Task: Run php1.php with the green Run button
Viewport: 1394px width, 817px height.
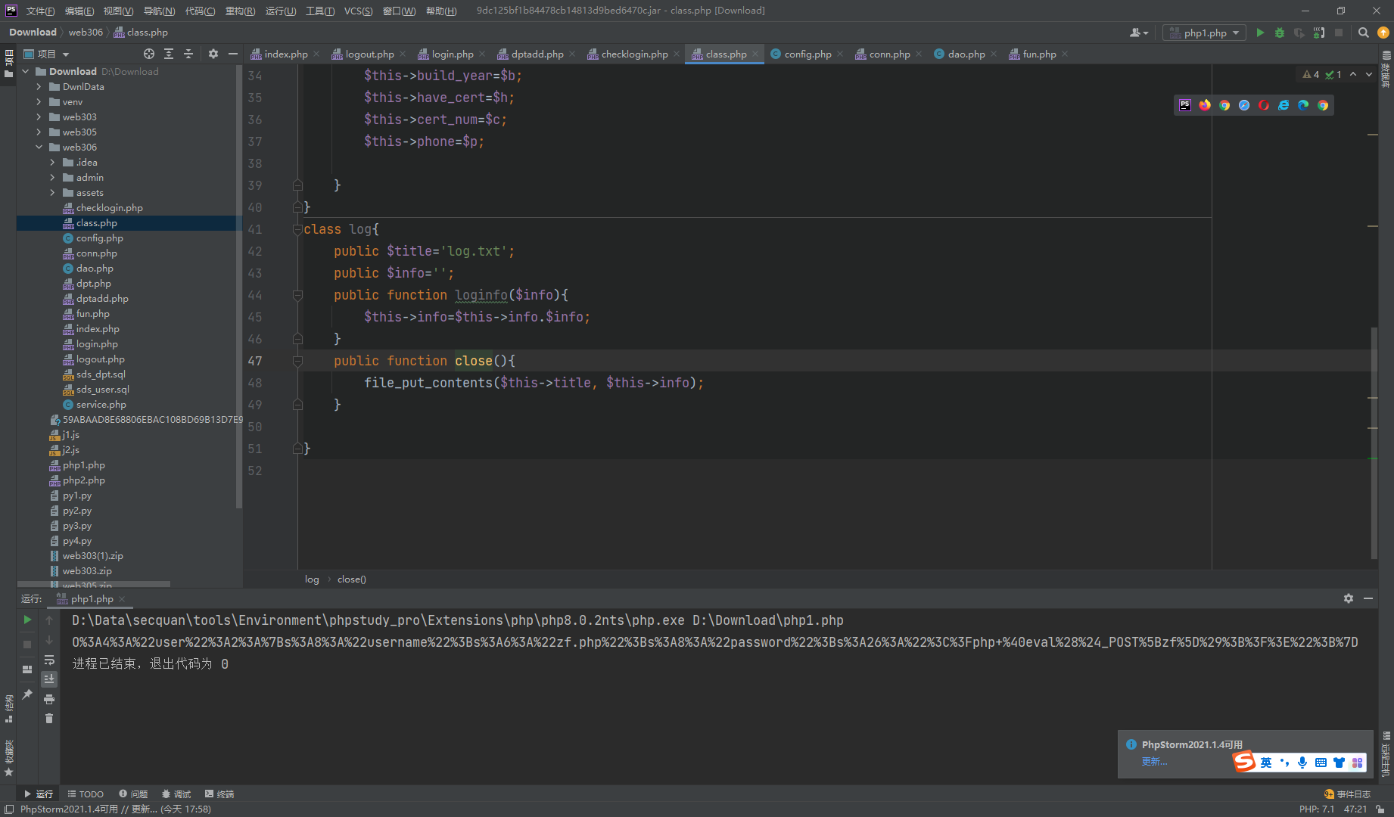Action: click(x=1260, y=33)
